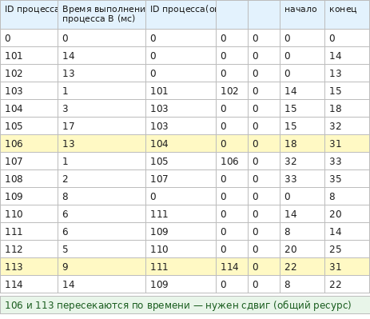The image size is (370, 319).
Task: Click start value 33 in row 108
Action: [x=302, y=179]
